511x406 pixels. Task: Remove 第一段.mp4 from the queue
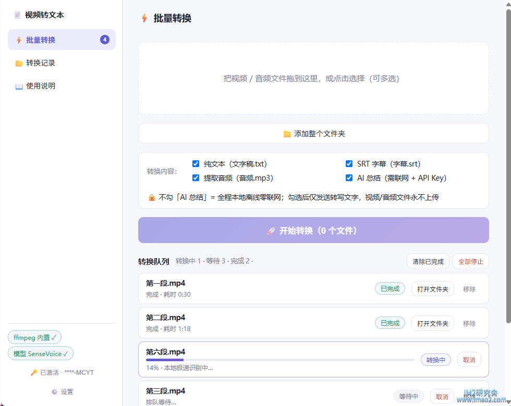pyautogui.click(x=469, y=289)
